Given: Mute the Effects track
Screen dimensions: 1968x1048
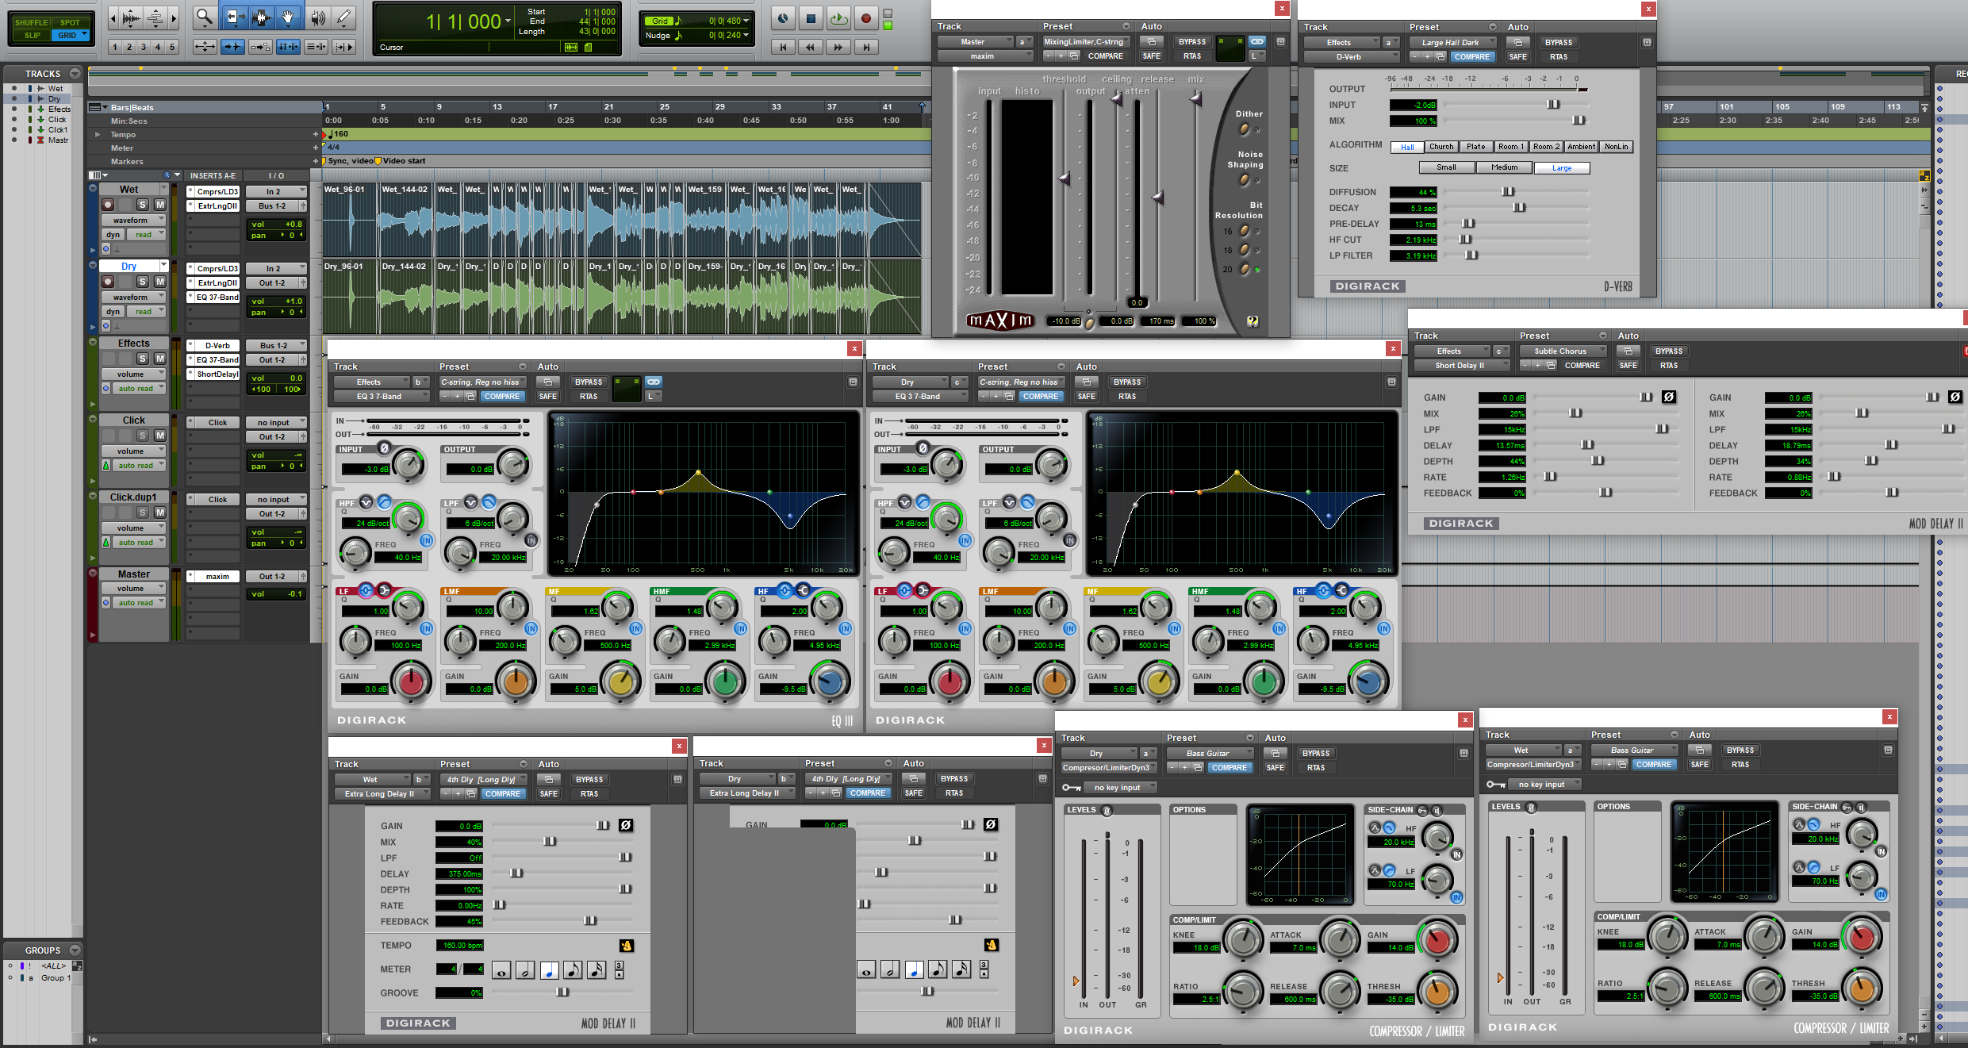Looking at the screenshot, I should 159,359.
